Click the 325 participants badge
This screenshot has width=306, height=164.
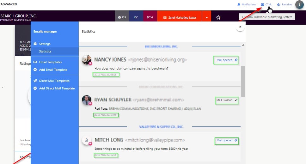122,17
